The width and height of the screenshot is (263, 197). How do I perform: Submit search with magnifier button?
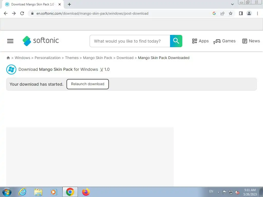click(176, 41)
